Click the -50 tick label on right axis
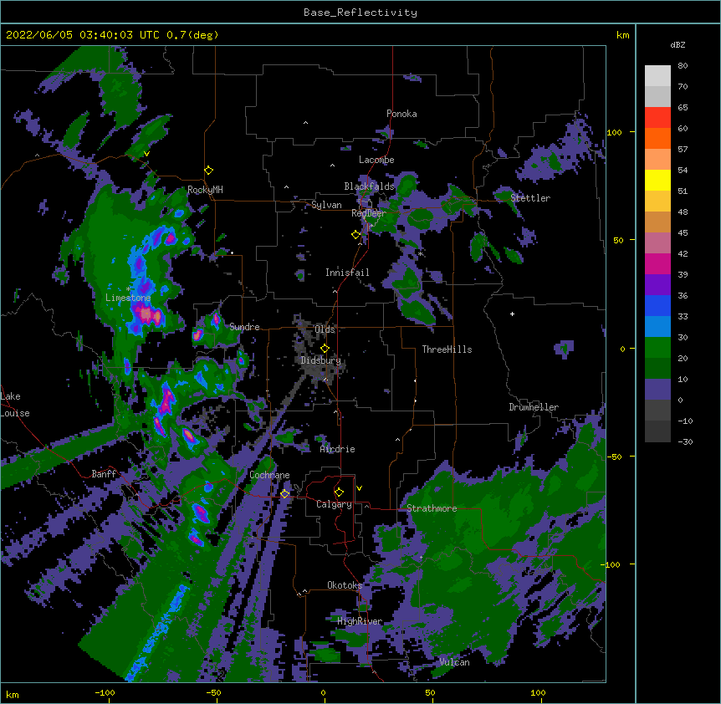 614,457
